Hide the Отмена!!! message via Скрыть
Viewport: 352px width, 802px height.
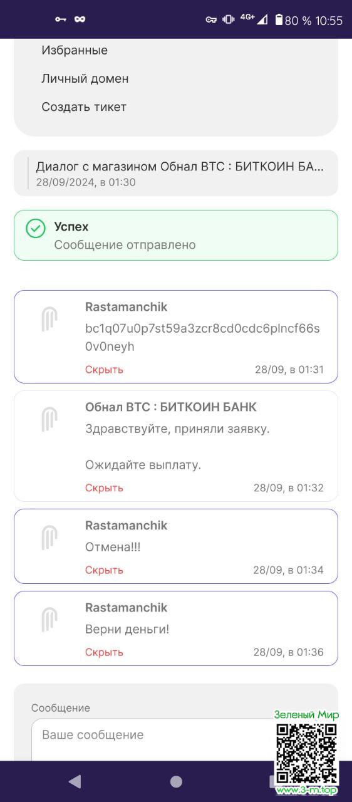tap(104, 570)
